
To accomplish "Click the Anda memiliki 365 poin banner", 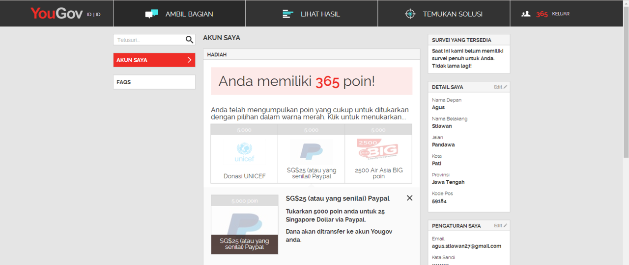I will [312, 81].
